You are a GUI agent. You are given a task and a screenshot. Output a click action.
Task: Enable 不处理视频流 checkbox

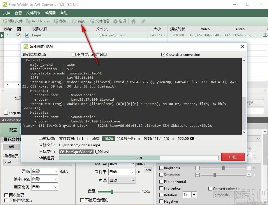pos(6,200)
